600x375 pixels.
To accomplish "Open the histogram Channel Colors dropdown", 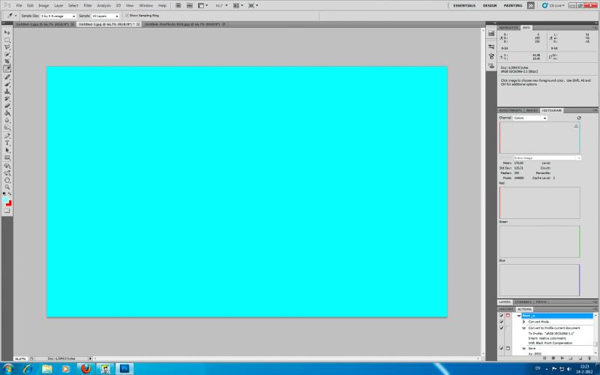I will (530, 118).
